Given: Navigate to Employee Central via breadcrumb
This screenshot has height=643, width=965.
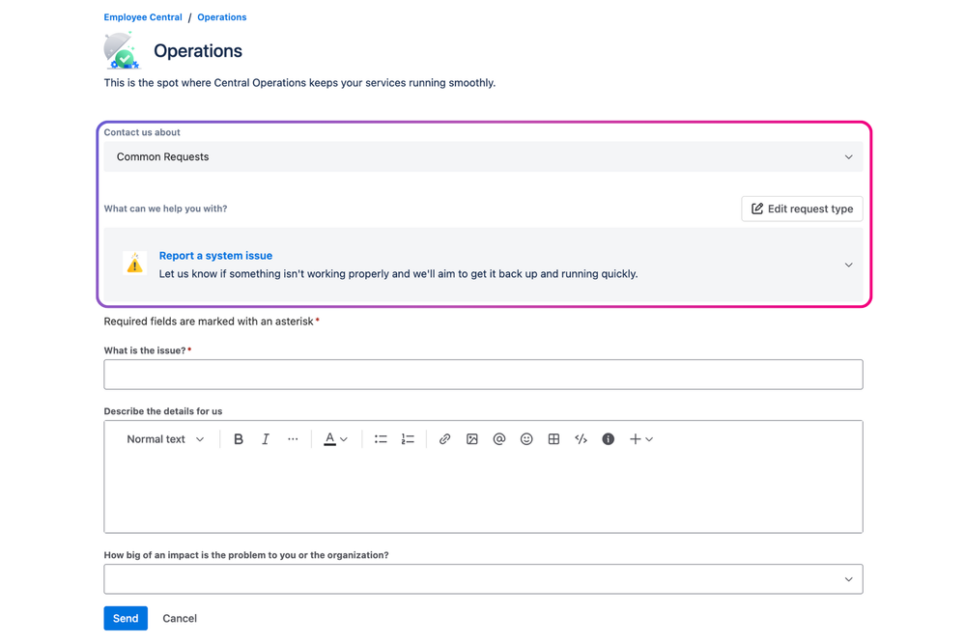Looking at the screenshot, I should (x=142, y=16).
